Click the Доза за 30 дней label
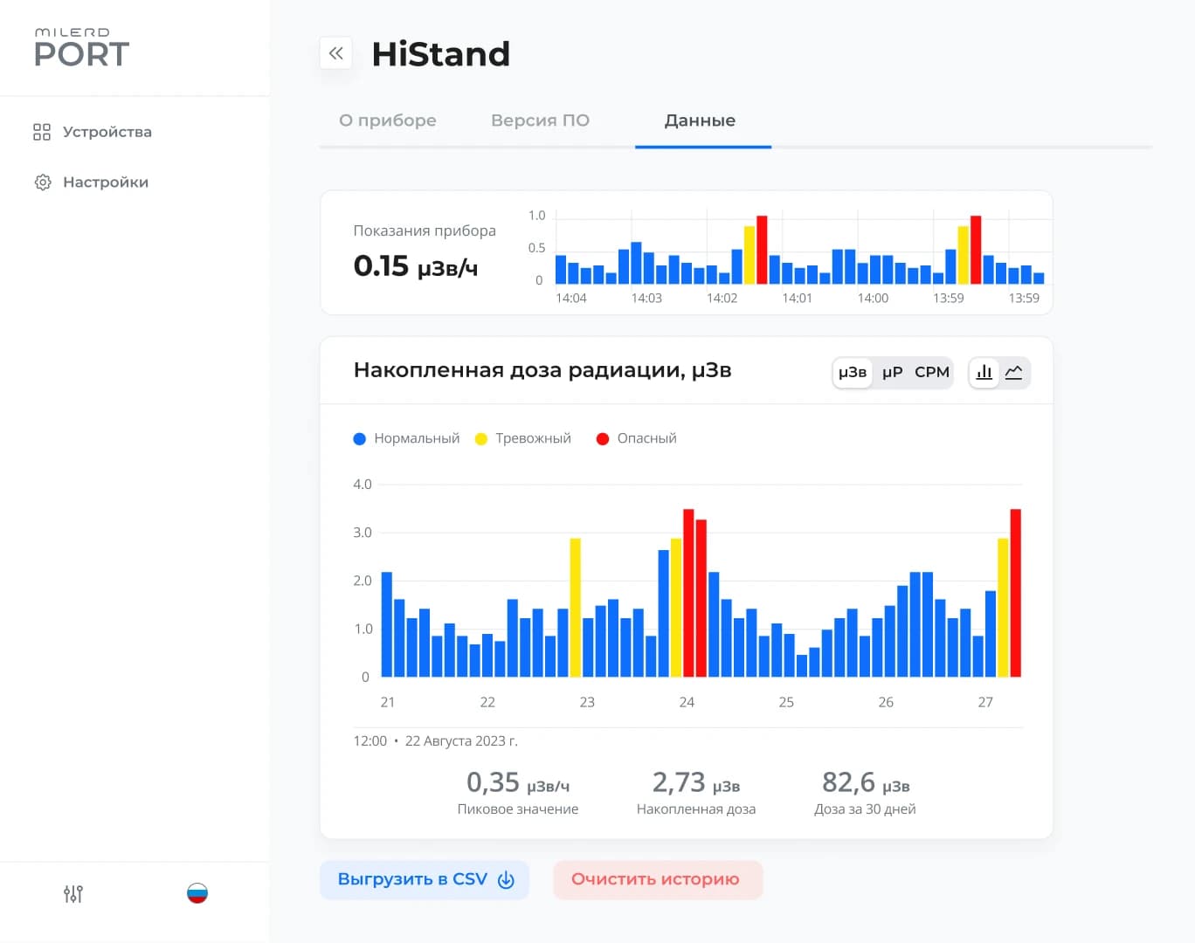Image resolution: width=1195 pixels, height=943 pixels. (865, 809)
